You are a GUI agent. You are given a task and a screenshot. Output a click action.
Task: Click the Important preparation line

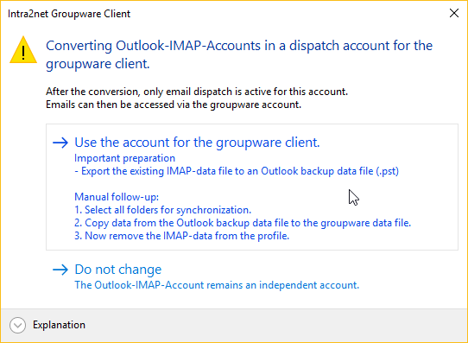click(x=124, y=158)
